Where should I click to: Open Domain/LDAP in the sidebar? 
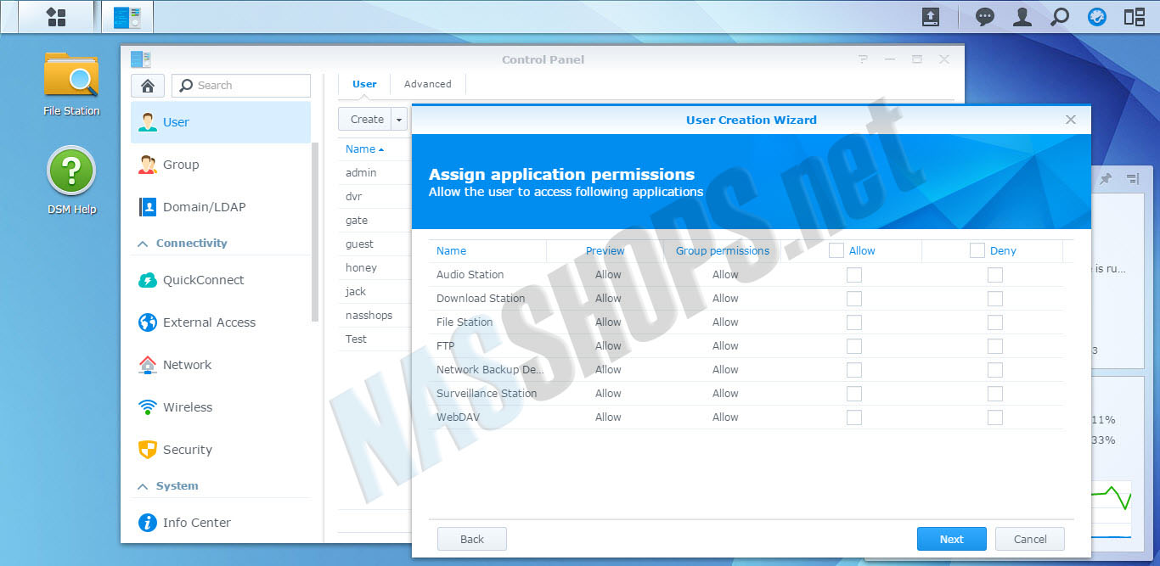pyautogui.click(x=221, y=207)
